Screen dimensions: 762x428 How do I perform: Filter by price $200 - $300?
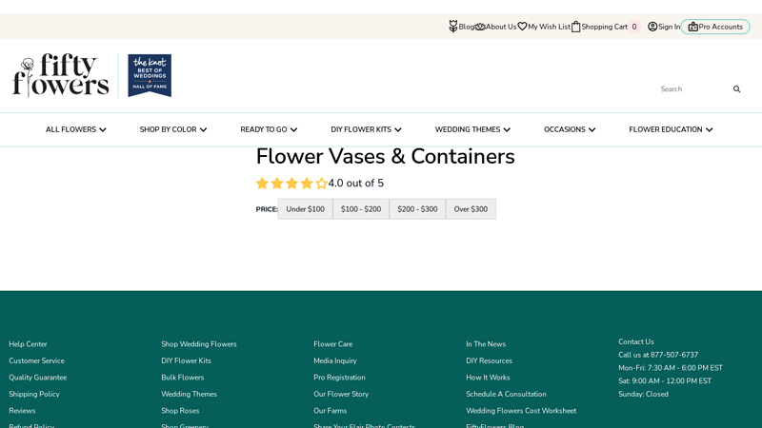(417, 209)
